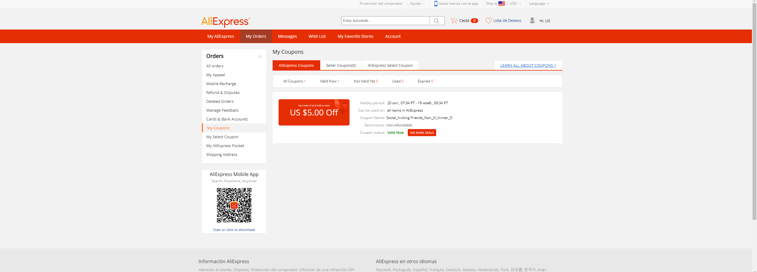
Task: Click Atención al cliente footer link
Action: pos(215,270)
